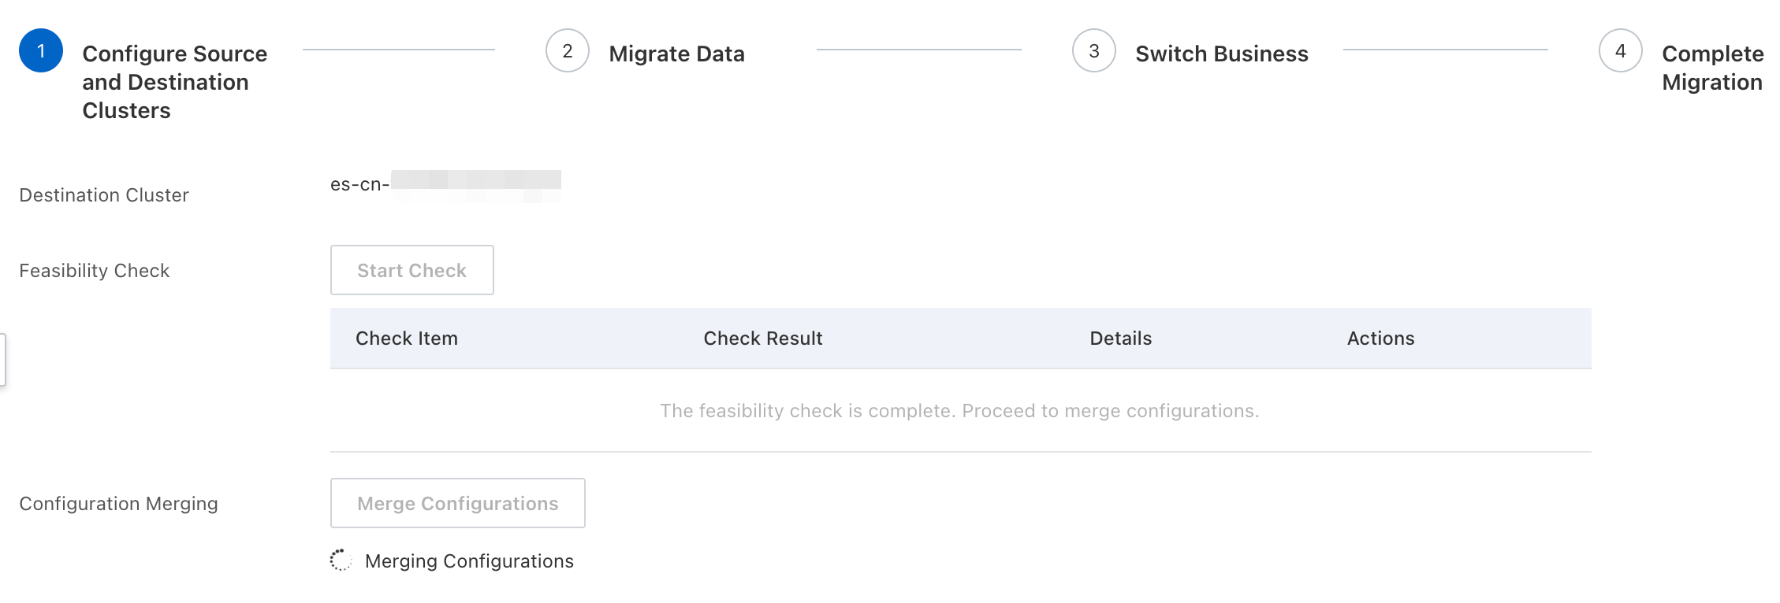Click the step 1 circle icon
The width and height of the screenshot is (1780, 603).
[x=41, y=50]
